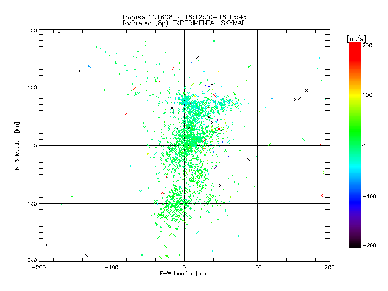Screen dimensions: 388x291
Task: Select the N-S axis tick label '-100'
Action: pos(30,204)
